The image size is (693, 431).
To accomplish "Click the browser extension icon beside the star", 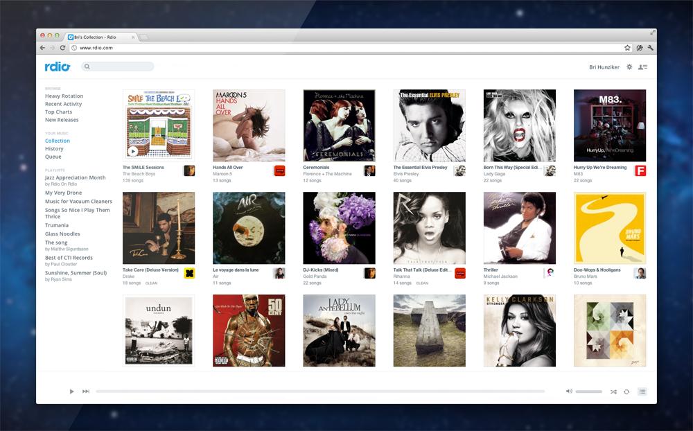I will (640, 48).
